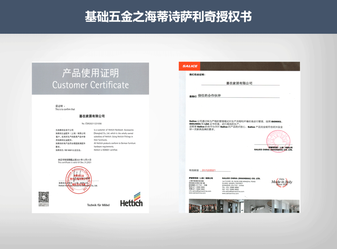
Task: Click certificate number CSW20211231056
Action: coord(92,123)
